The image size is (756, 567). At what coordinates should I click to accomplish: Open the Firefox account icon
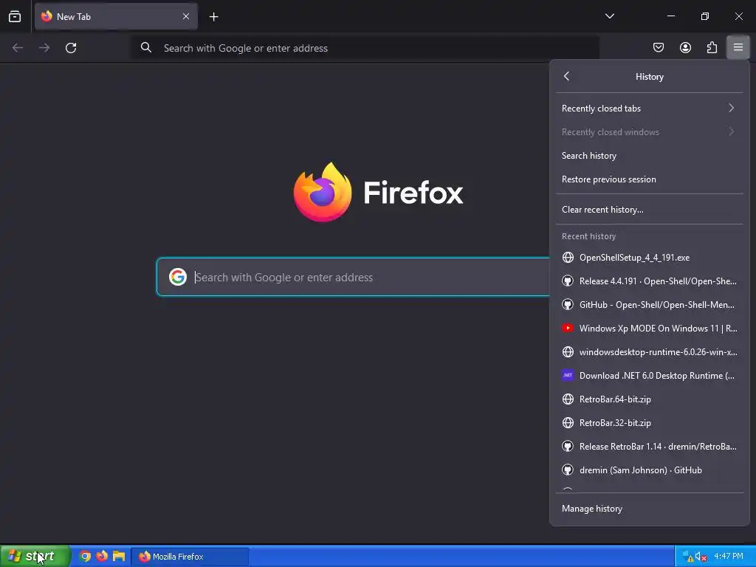tap(685, 47)
